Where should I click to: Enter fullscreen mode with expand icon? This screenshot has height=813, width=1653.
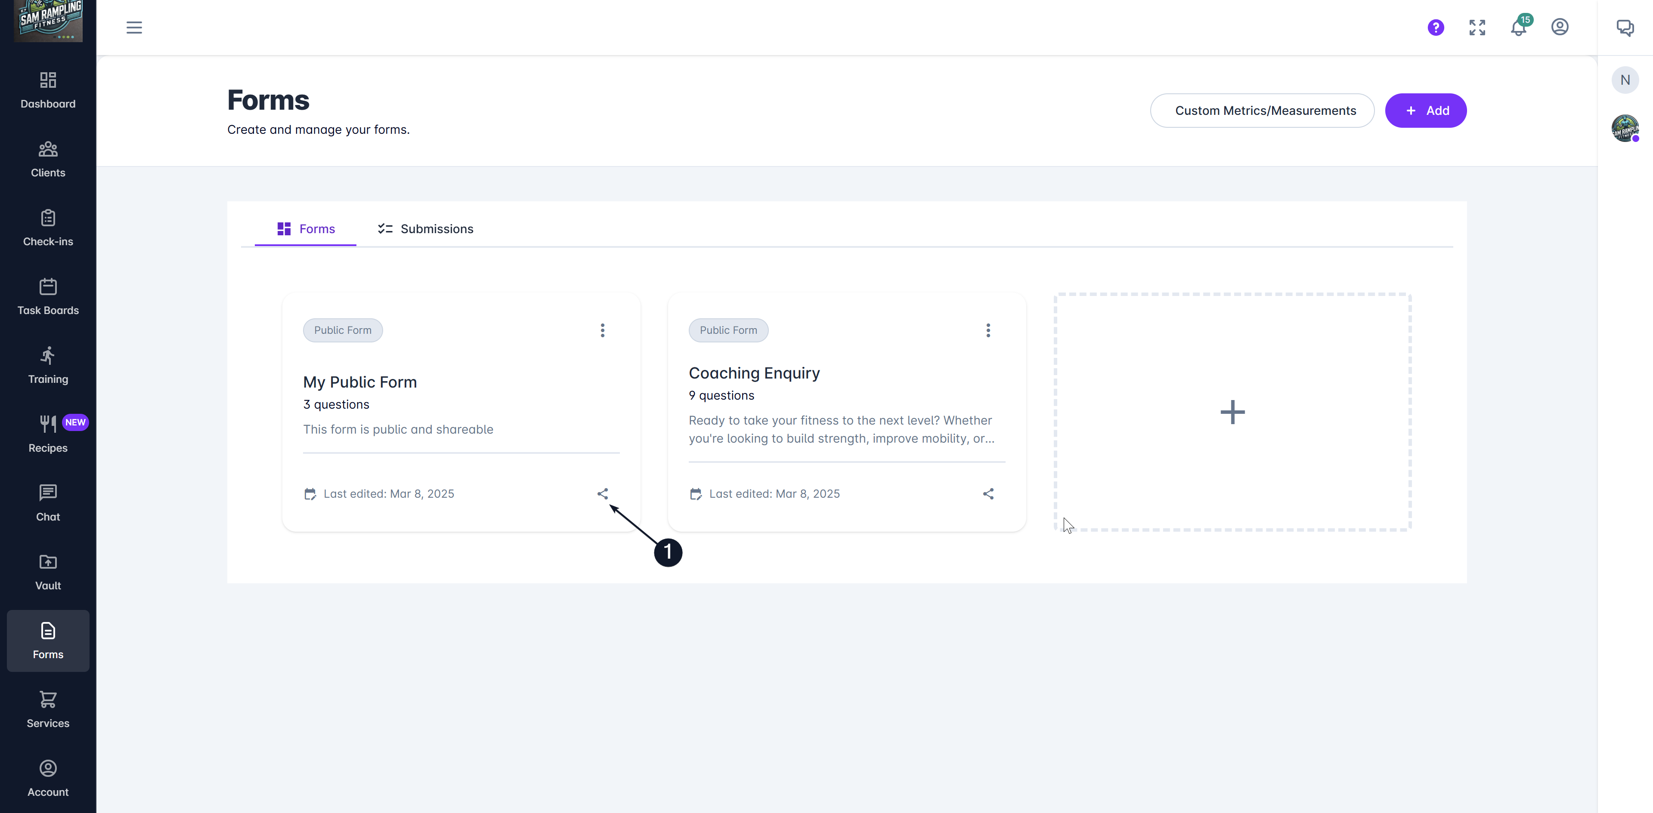point(1477,28)
